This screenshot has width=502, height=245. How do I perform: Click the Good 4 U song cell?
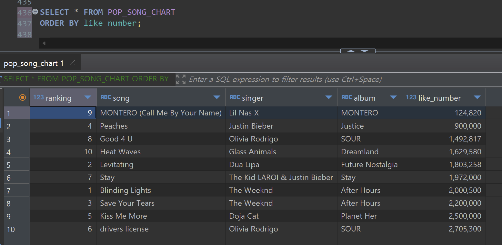[161, 139]
